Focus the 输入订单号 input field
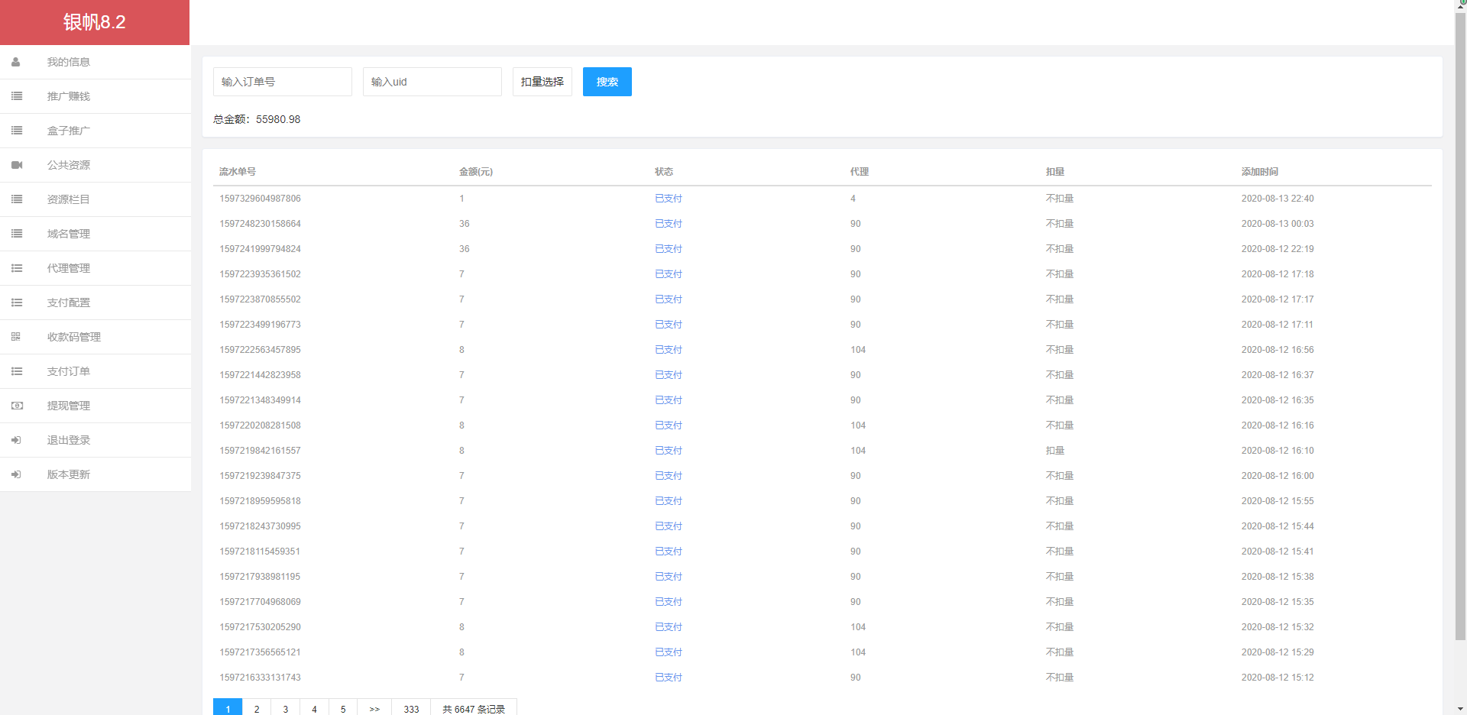 (282, 82)
